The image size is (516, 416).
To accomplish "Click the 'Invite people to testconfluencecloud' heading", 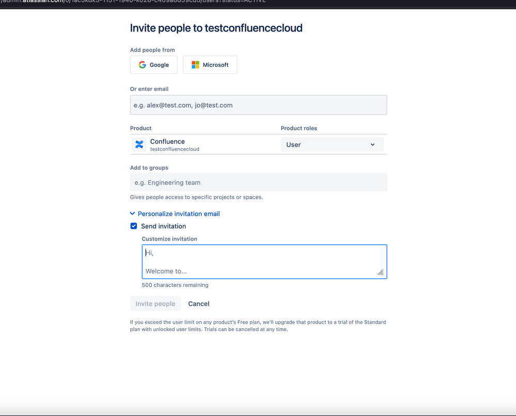I will click(216, 28).
